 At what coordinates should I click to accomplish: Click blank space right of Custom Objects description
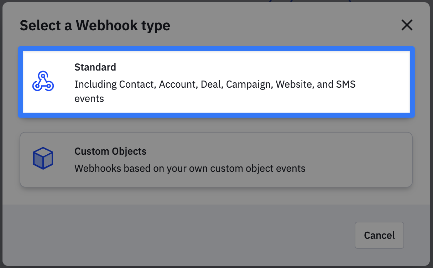[360, 168]
